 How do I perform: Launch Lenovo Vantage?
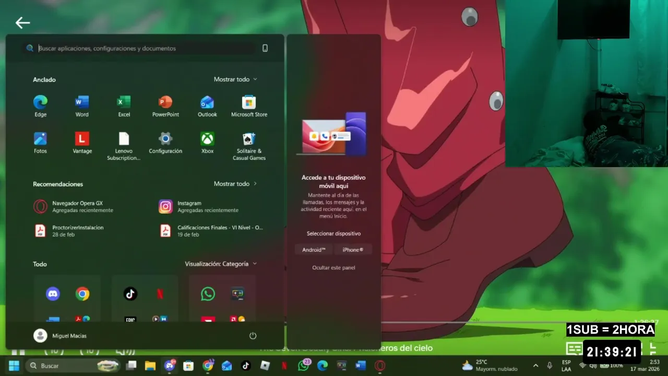[82, 143]
